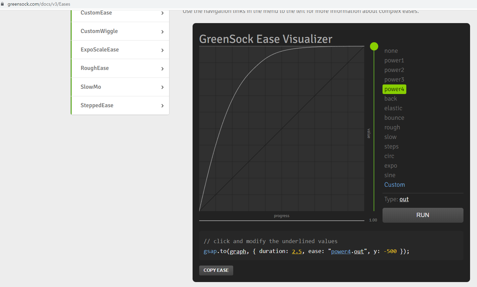Select the power1 ease option
Screen dimensions: 477x287
point(394,60)
